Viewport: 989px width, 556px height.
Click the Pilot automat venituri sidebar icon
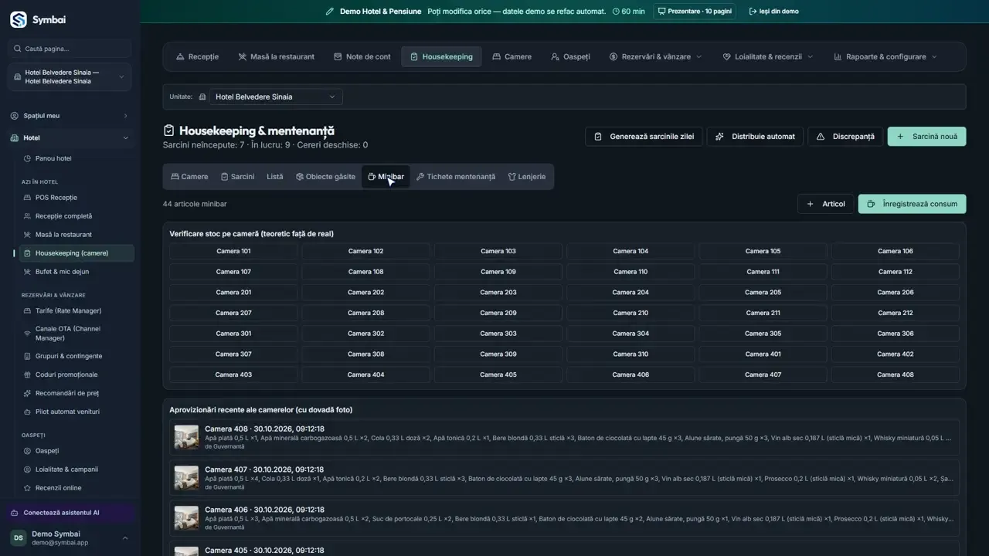(x=28, y=412)
